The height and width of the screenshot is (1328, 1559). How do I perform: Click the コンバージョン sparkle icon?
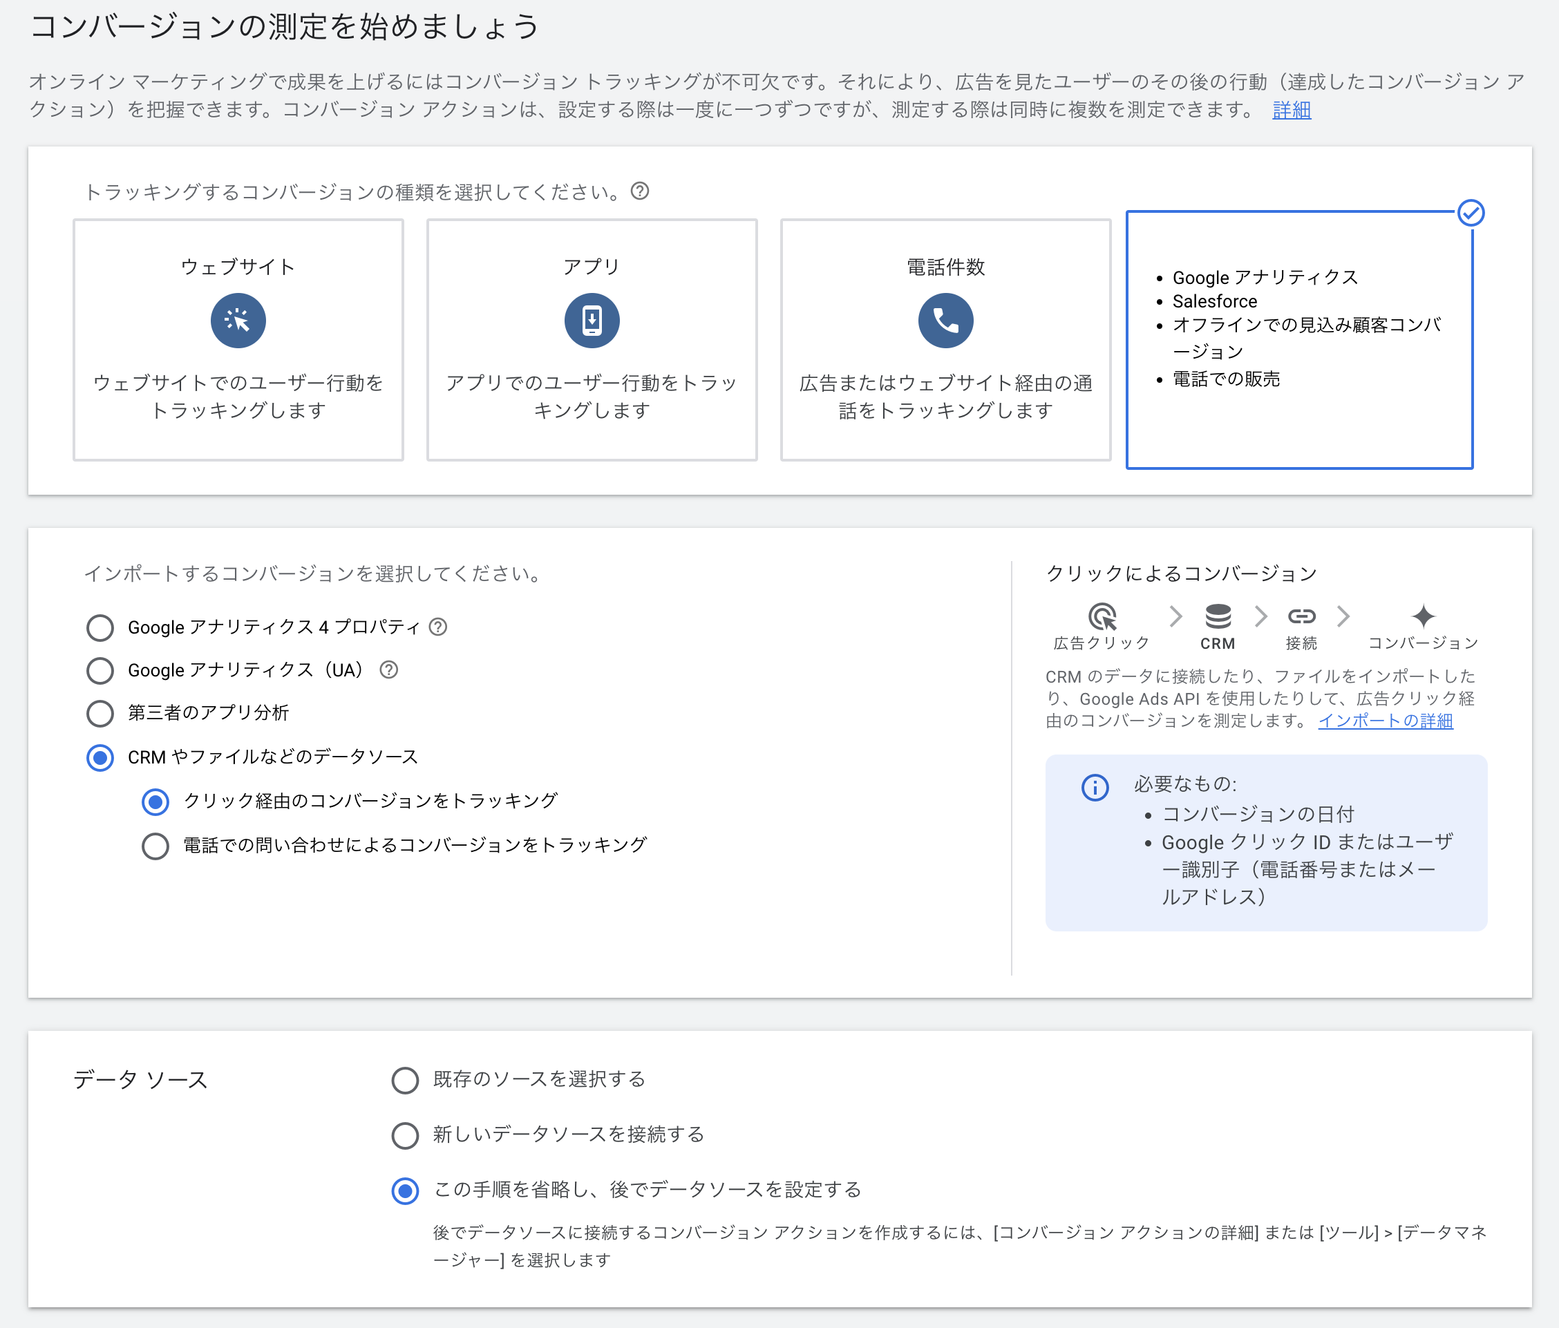click(x=1423, y=616)
